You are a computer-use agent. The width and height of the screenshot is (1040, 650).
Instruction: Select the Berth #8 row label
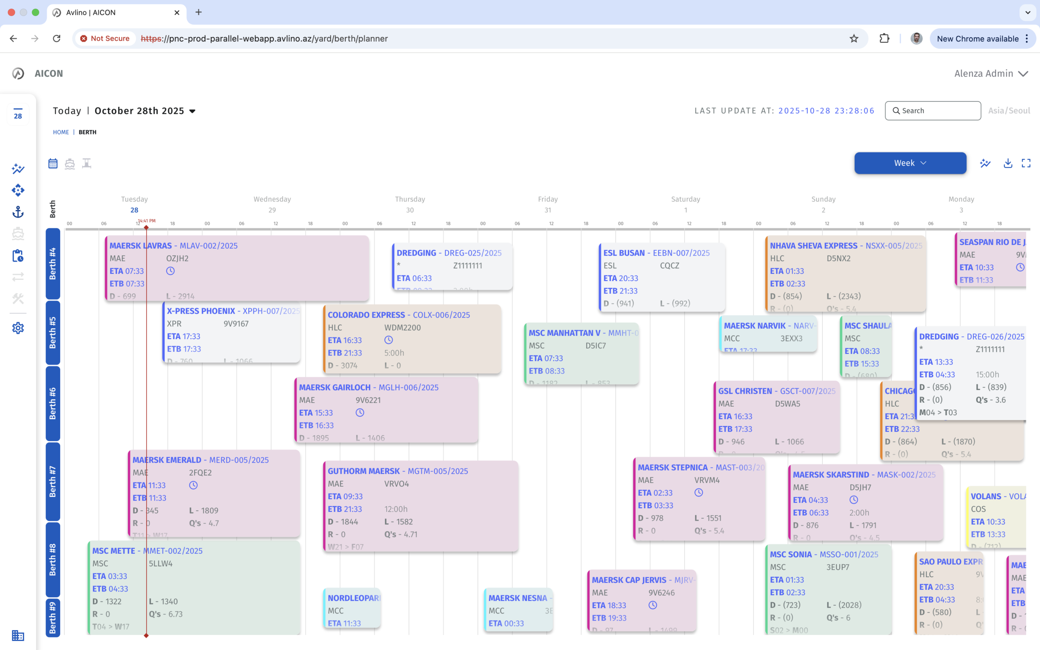point(53,559)
